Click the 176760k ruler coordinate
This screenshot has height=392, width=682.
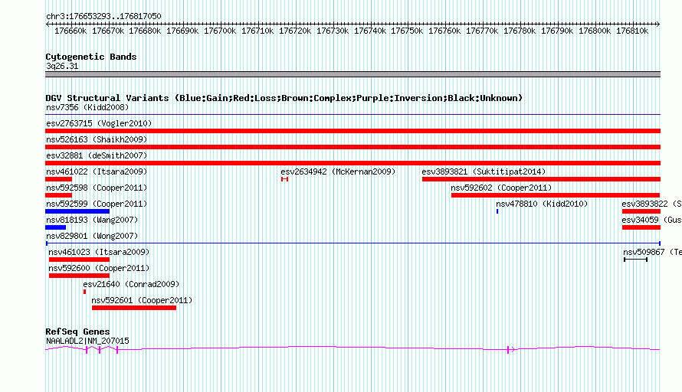[x=444, y=31]
